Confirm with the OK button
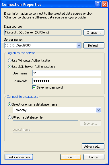The height and width of the screenshot is (165, 109). [x=71, y=157]
